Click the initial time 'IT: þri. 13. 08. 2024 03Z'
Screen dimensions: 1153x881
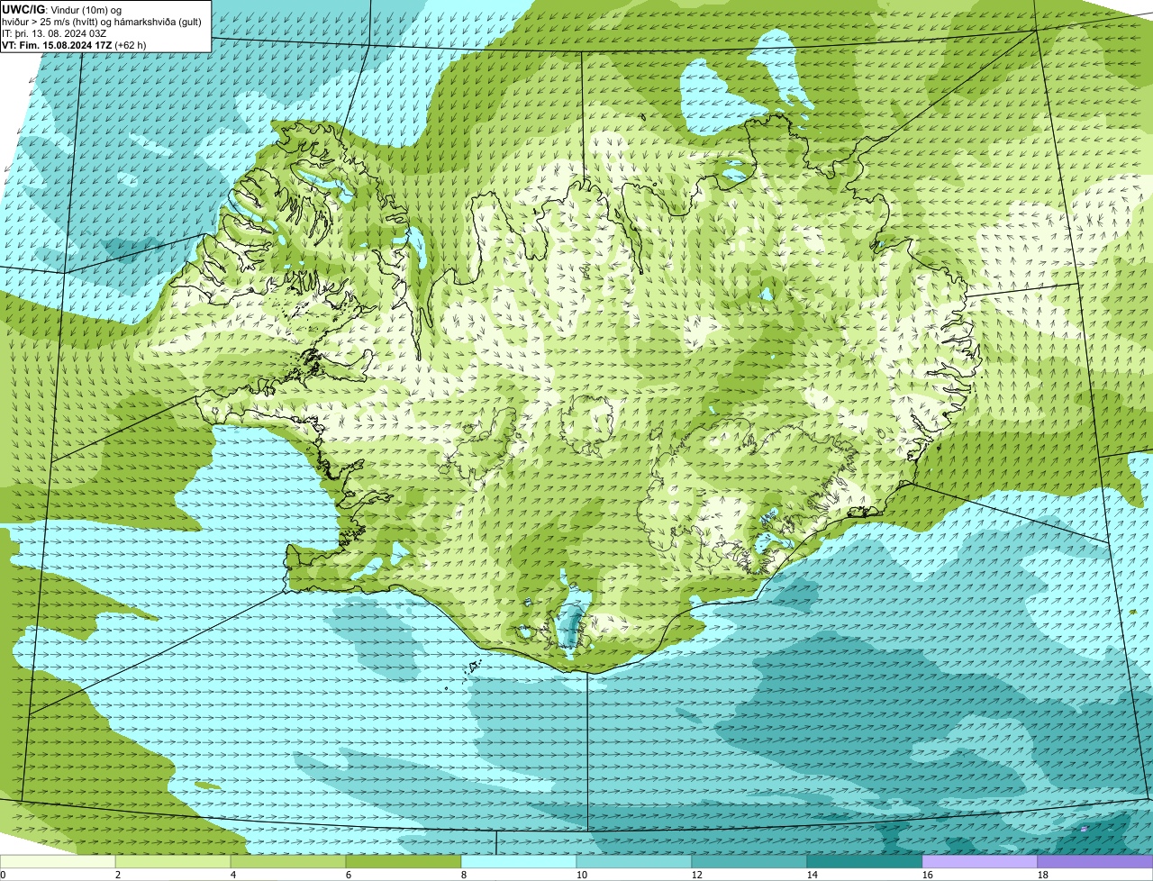click(55, 32)
